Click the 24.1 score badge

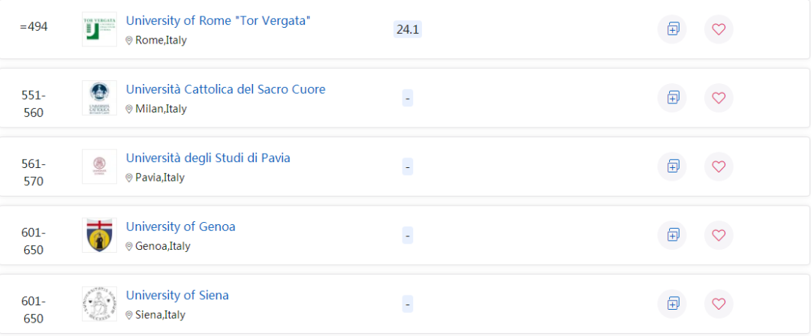pos(408,29)
